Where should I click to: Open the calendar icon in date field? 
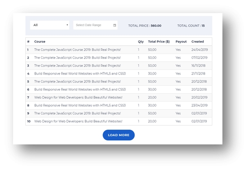114,25
